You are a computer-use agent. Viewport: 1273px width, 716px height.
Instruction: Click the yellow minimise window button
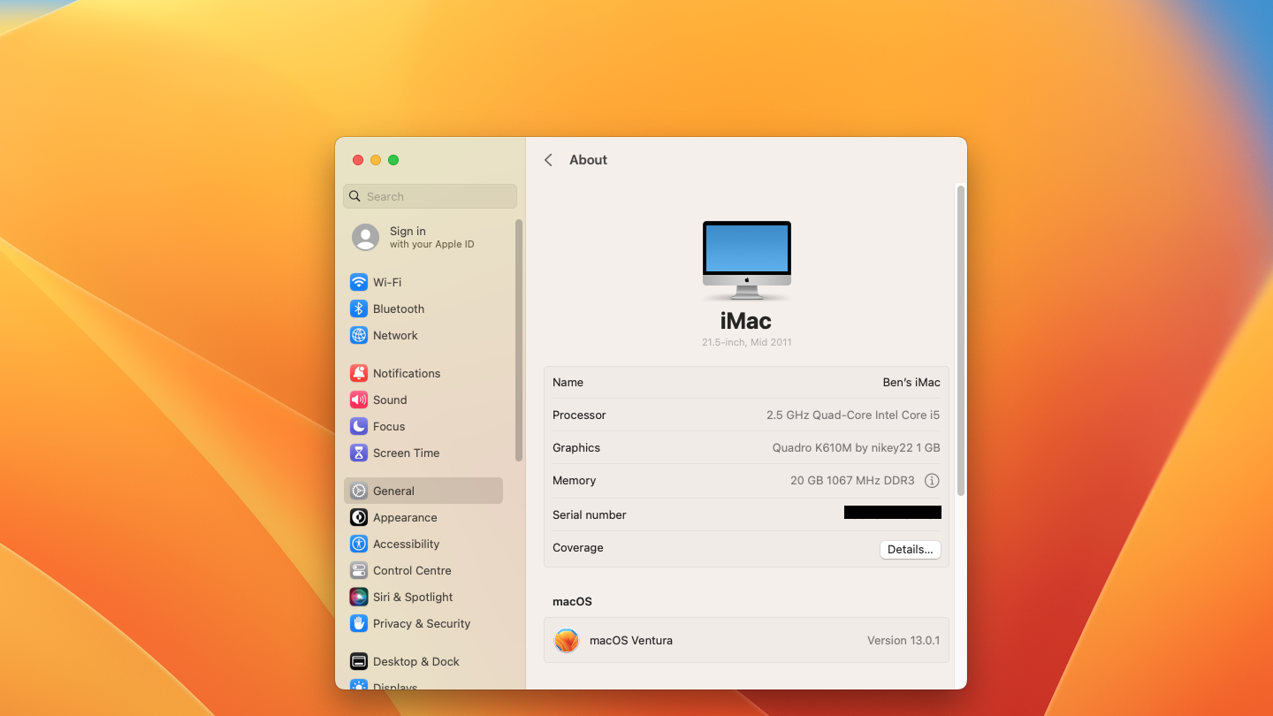(376, 160)
